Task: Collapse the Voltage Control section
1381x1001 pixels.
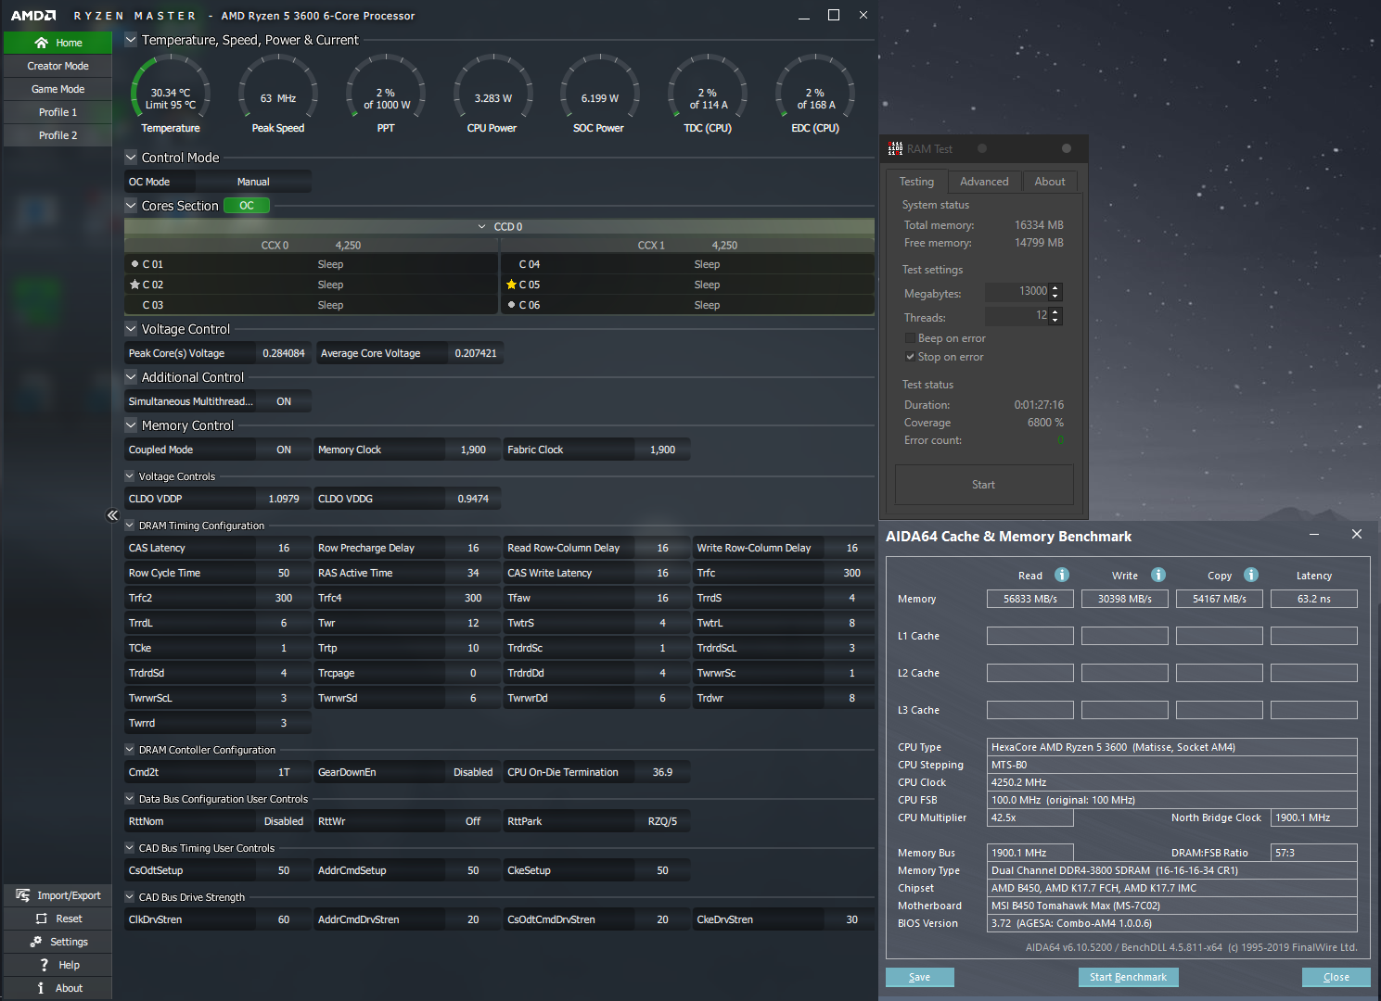Action: [131, 329]
